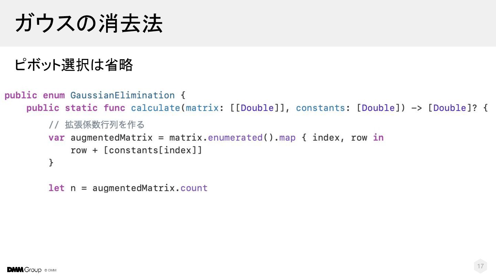Click the return type [Double]?
This screenshot has width=496, height=279.
click(452, 108)
